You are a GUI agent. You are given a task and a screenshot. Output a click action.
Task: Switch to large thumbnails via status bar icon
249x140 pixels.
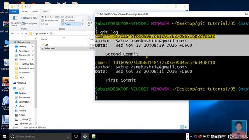tap(186, 127)
